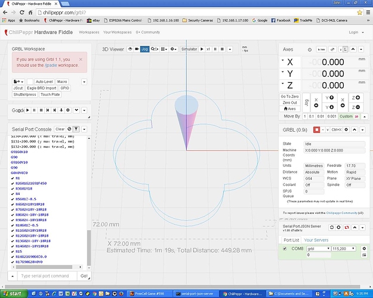Click the Z plus jog button
Screen dimensions: 373x298
click(x=356, y=97)
